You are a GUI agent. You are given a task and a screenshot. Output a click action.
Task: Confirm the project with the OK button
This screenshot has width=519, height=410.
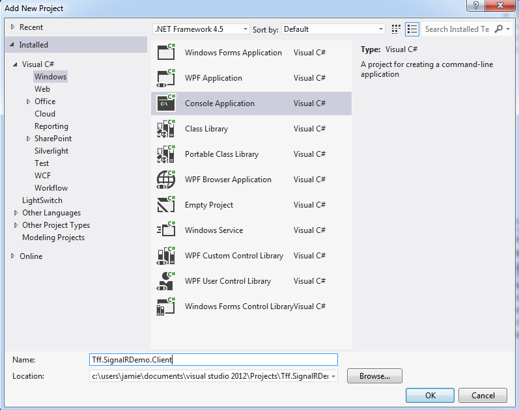pyautogui.click(x=430, y=395)
